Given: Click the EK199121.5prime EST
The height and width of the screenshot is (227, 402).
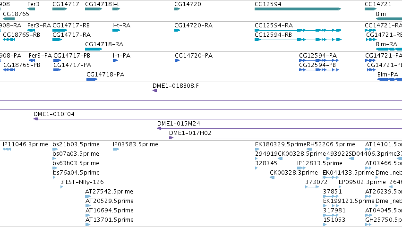Looking at the screenshot, I should click(331, 206).
